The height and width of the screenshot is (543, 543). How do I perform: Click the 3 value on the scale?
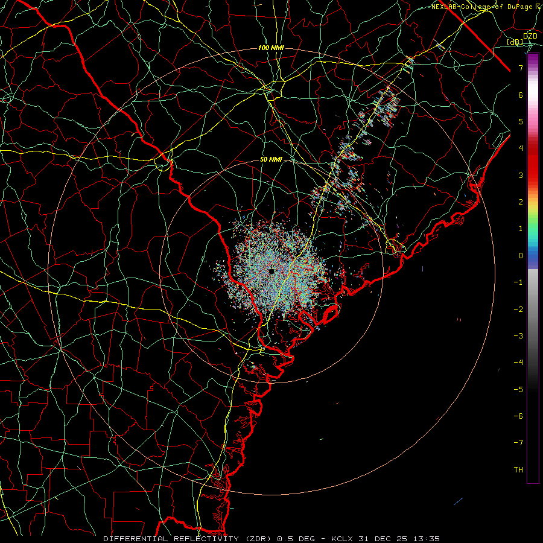click(x=521, y=175)
